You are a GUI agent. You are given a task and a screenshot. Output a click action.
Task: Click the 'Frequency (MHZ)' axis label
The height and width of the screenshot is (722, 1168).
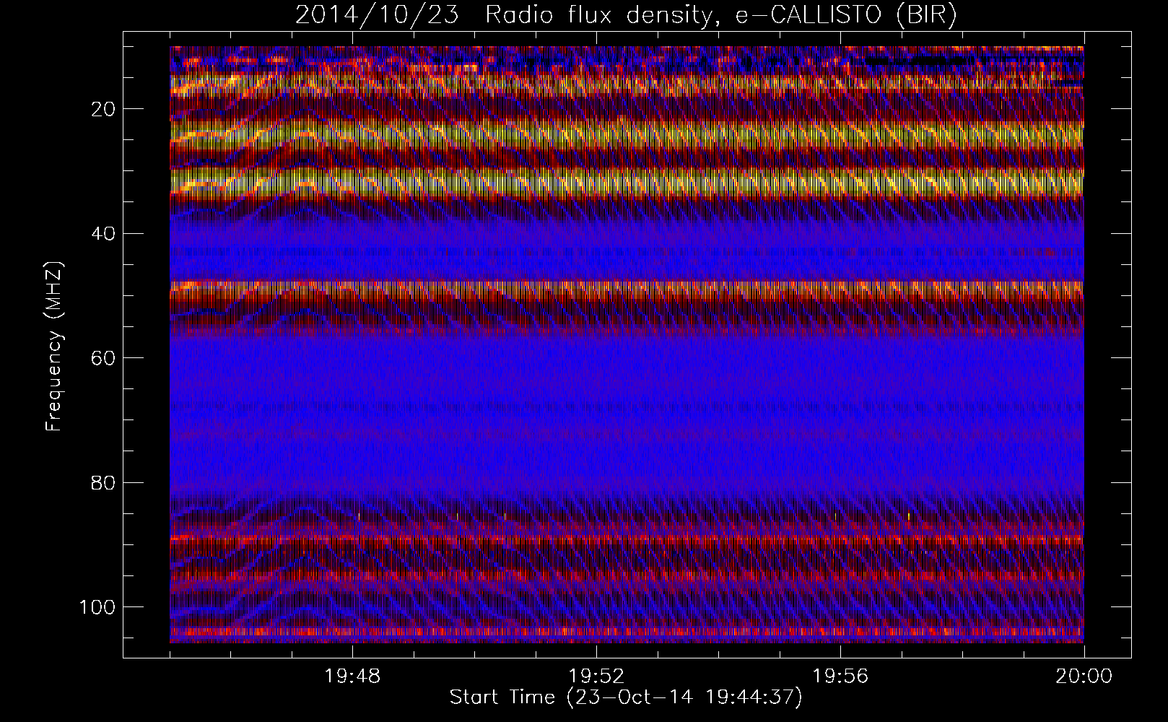pos(55,346)
